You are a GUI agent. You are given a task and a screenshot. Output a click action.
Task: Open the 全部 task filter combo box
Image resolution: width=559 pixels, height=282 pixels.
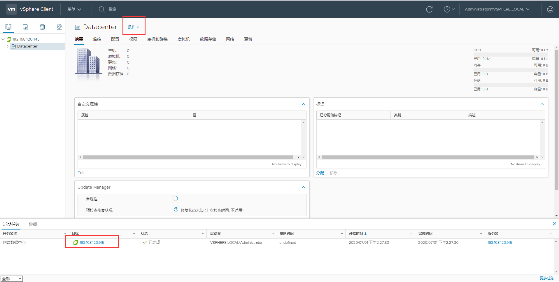pos(11,278)
